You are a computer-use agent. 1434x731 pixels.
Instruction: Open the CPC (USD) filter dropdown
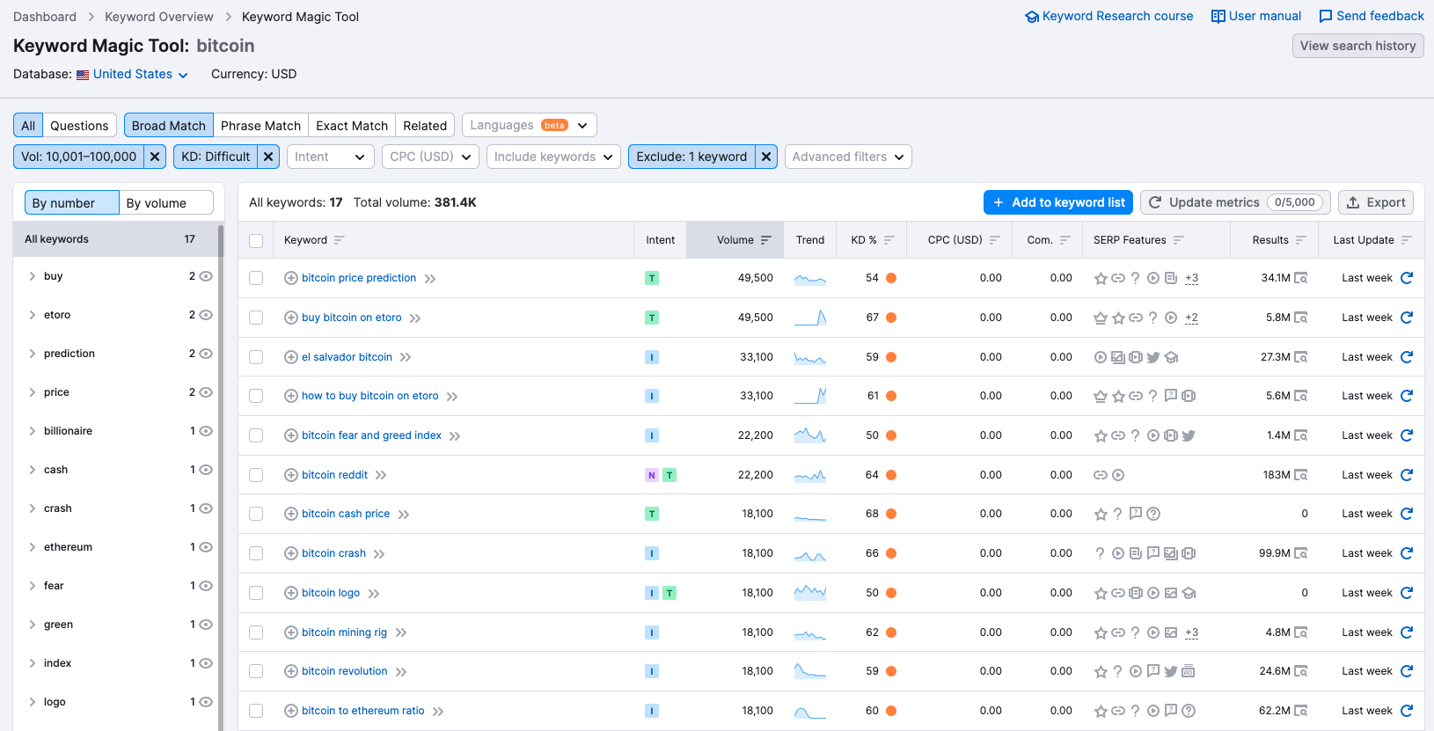(x=430, y=157)
